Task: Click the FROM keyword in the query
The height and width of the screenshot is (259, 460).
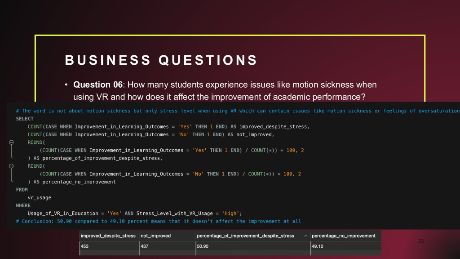Action: click(22, 190)
